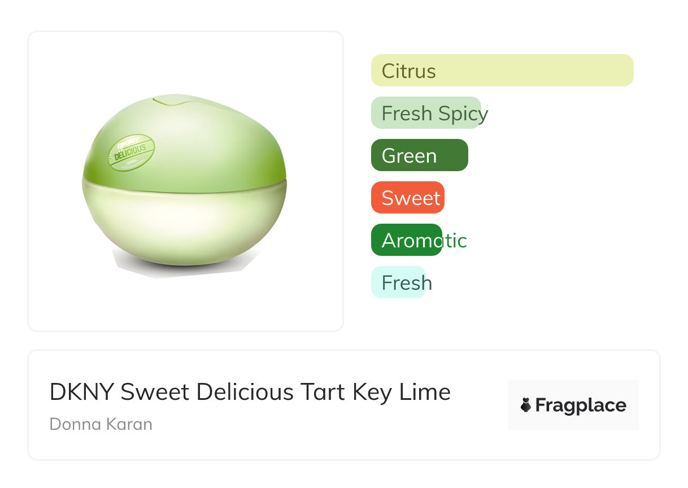Image resolution: width=688 pixels, height=488 pixels.
Task: Select the Fresh Spicy accord bar
Action: point(426,113)
